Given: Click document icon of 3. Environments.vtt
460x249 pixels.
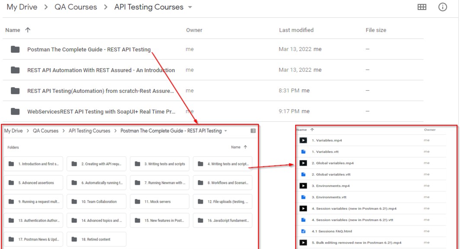Looking at the screenshot, I should pos(303,197).
